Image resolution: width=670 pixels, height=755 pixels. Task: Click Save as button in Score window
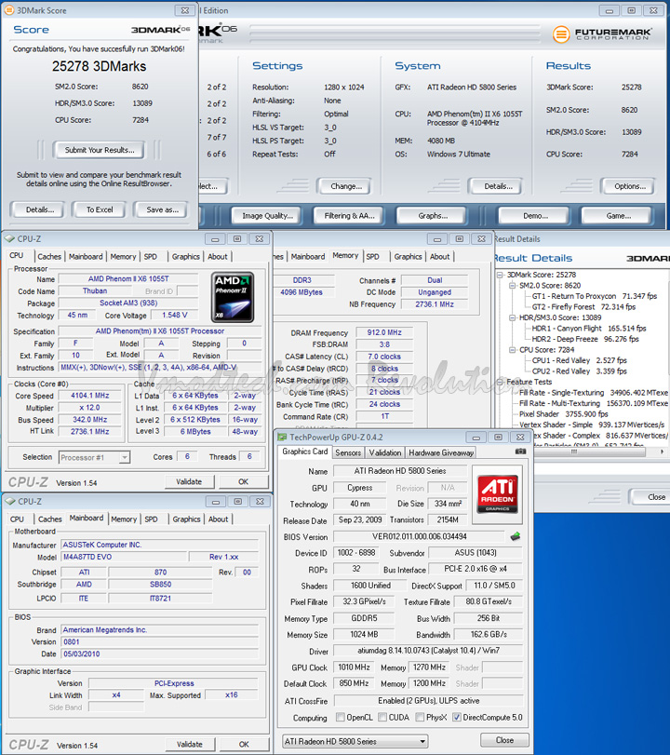[x=162, y=209]
